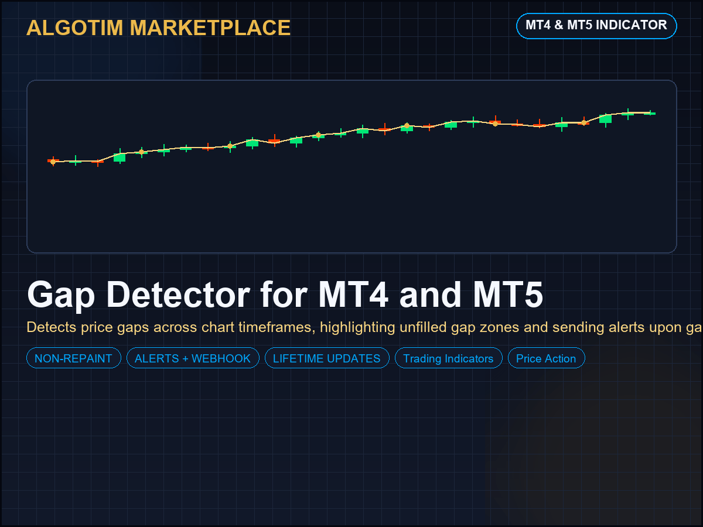Click the Gap Detector for MT4 and MT5 heading
This screenshot has height=527, width=703.
[285, 295]
